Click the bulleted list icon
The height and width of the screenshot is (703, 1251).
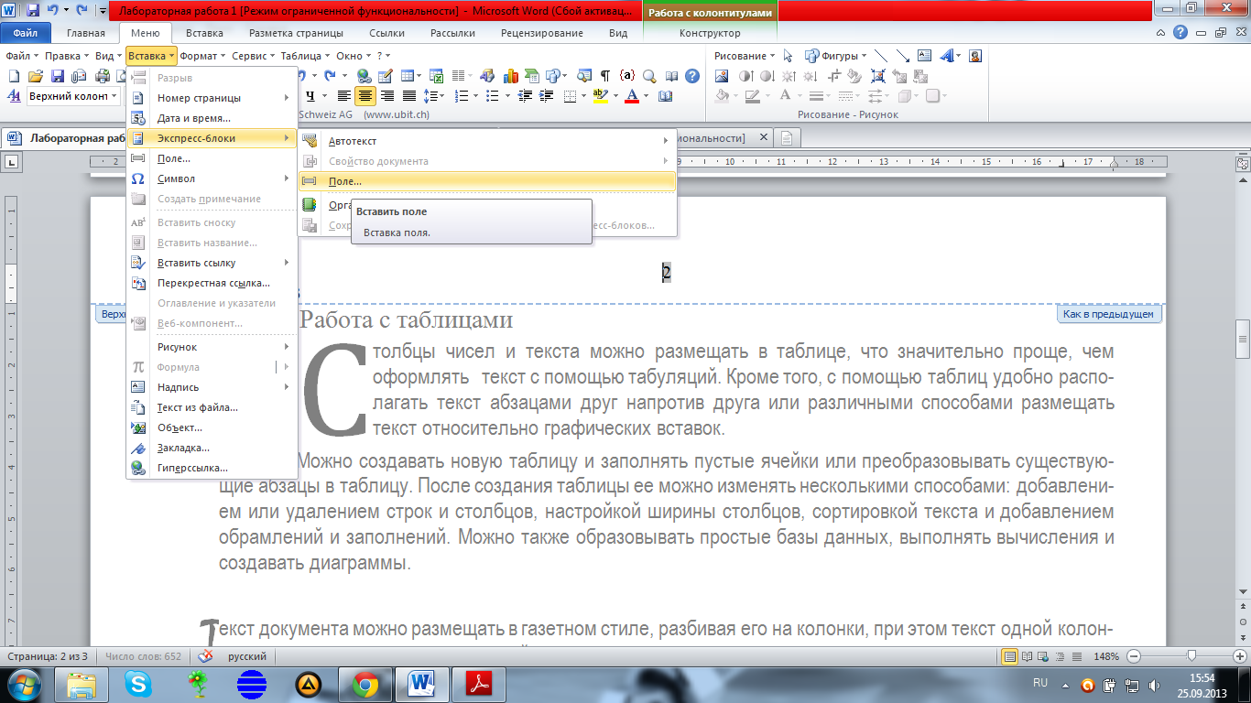click(x=492, y=95)
